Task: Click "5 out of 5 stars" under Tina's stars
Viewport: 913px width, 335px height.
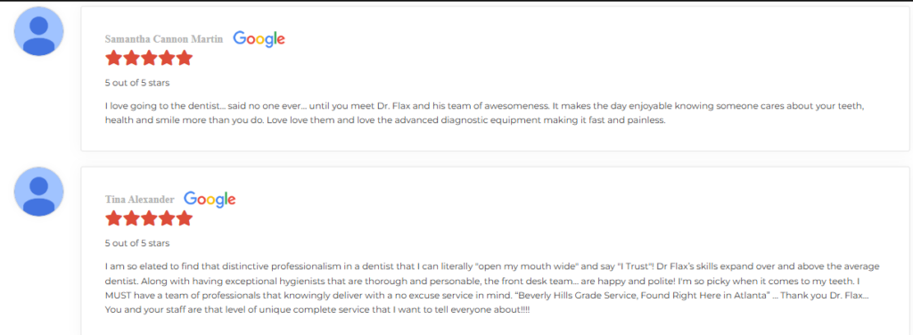Action: (x=137, y=243)
